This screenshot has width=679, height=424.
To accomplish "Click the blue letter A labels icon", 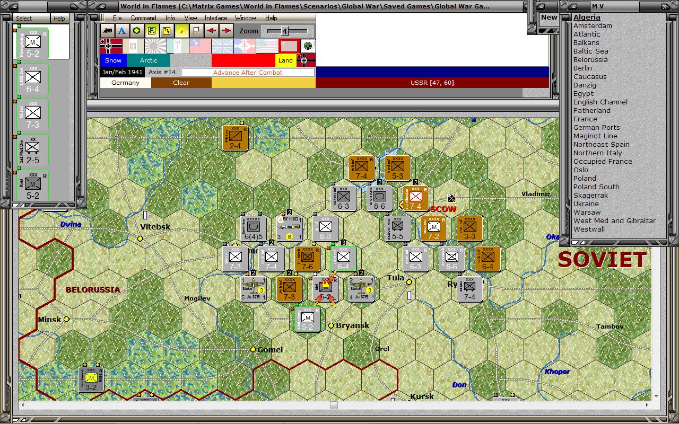I will click(x=122, y=31).
